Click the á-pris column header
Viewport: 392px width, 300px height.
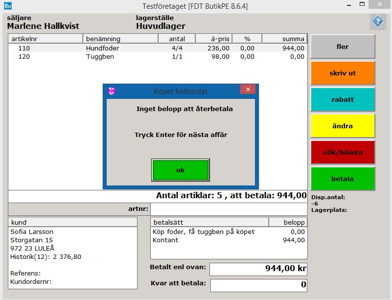(214, 39)
